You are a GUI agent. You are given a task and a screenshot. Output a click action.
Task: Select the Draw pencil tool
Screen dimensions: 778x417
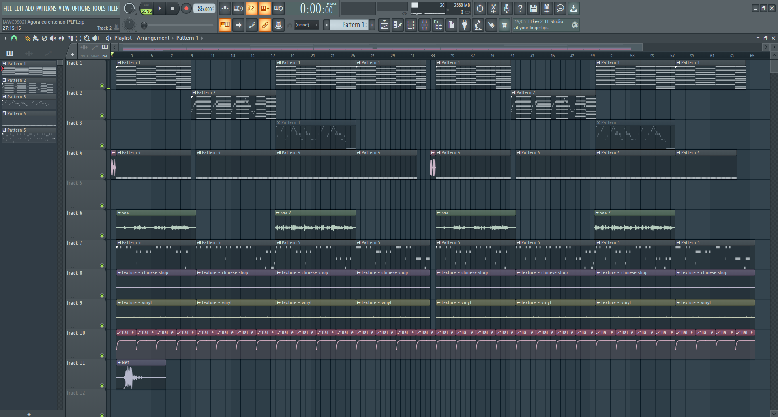click(x=27, y=38)
